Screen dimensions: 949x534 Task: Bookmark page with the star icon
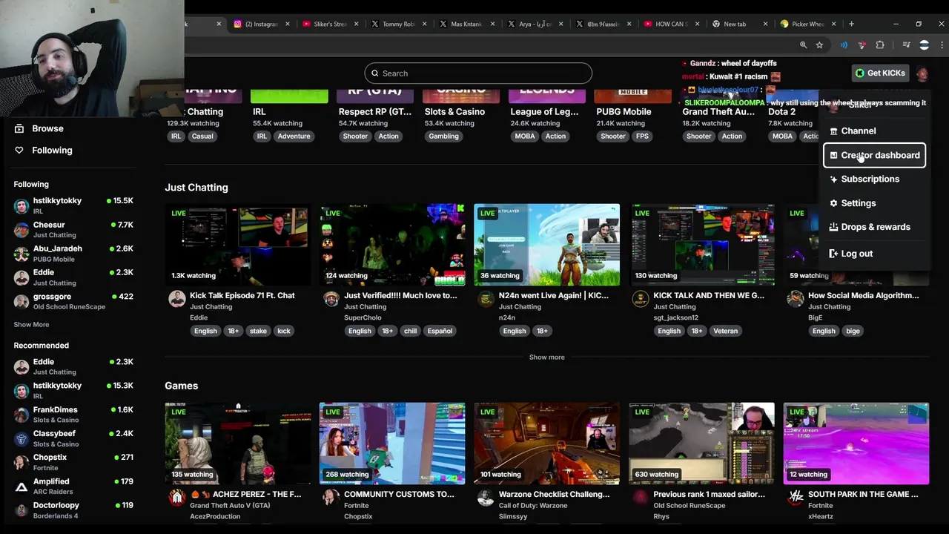coord(819,45)
